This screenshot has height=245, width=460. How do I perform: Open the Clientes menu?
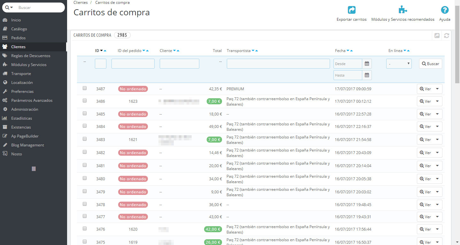pos(33,47)
